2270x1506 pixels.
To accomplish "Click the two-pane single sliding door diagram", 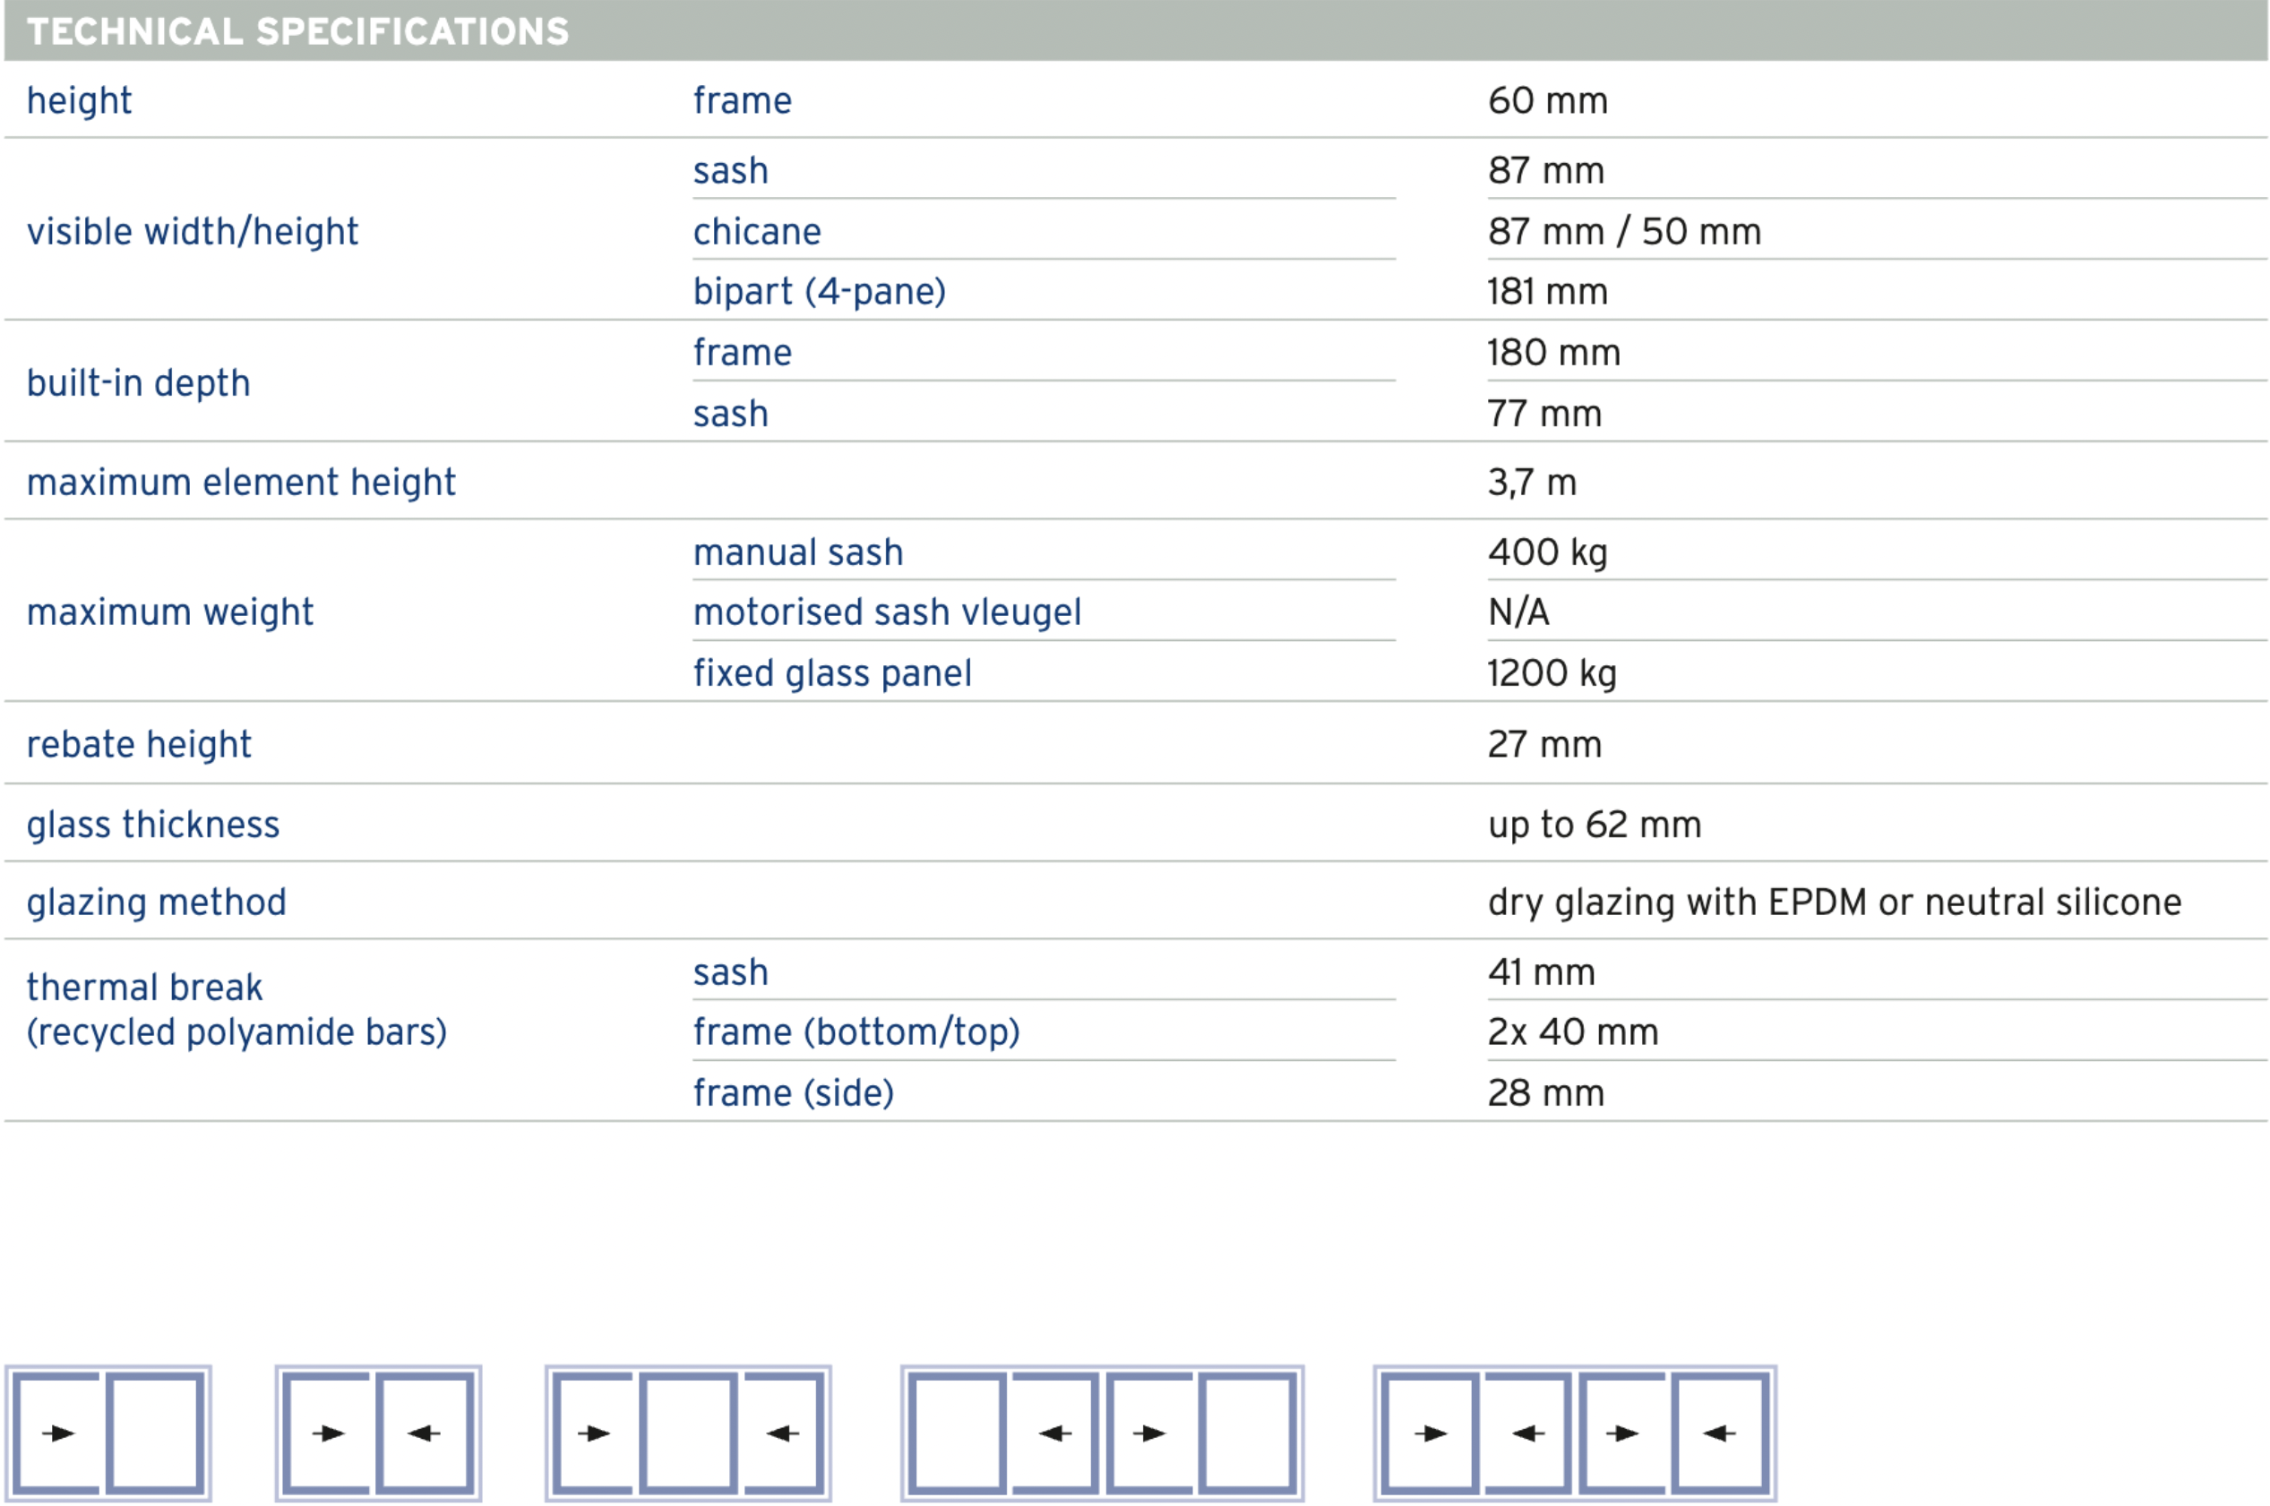I will (107, 1433).
